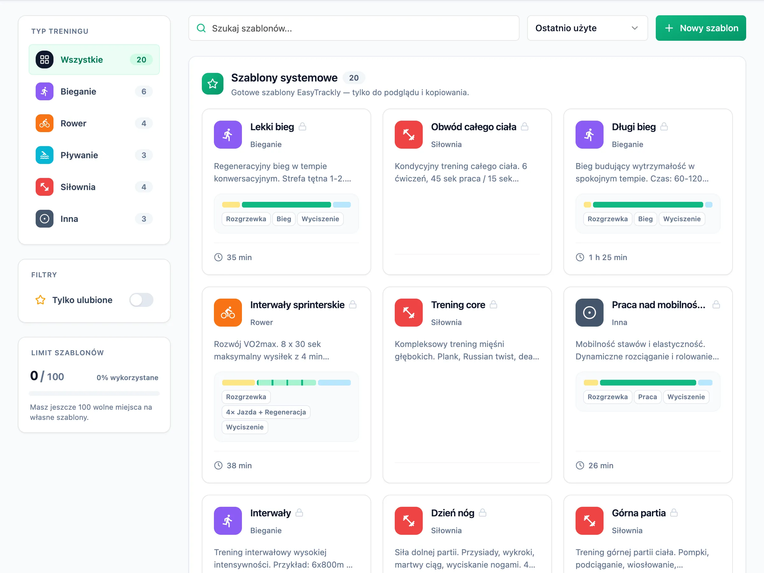Click the orange Rower bicycle icon in sidebar
764x573 pixels.
tap(45, 123)
